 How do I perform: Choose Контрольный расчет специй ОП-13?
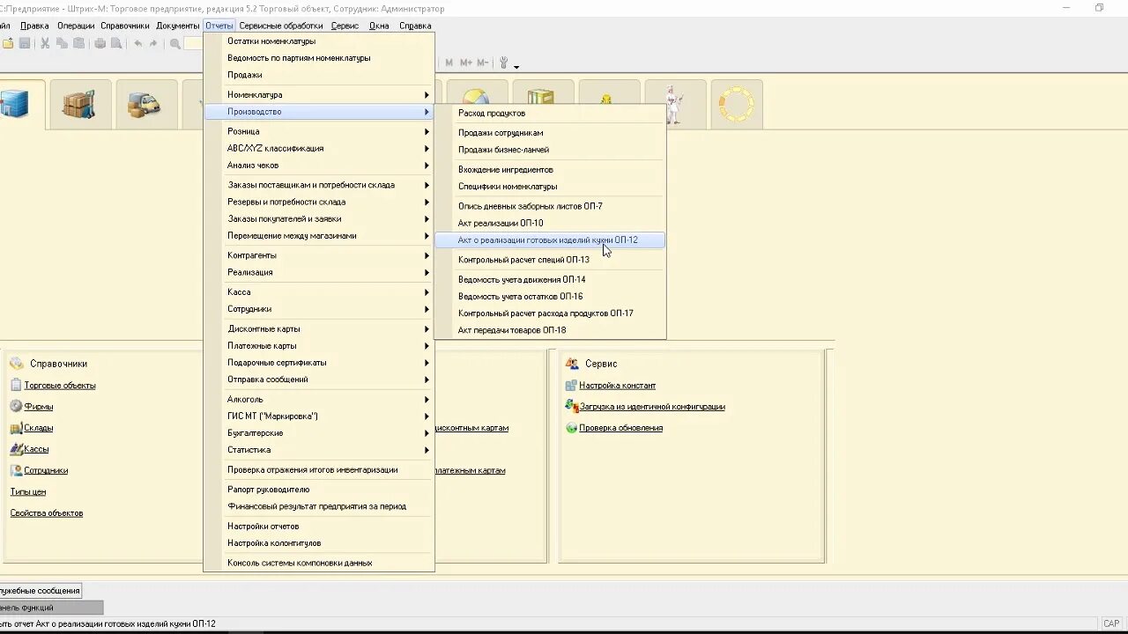[550, 260]
